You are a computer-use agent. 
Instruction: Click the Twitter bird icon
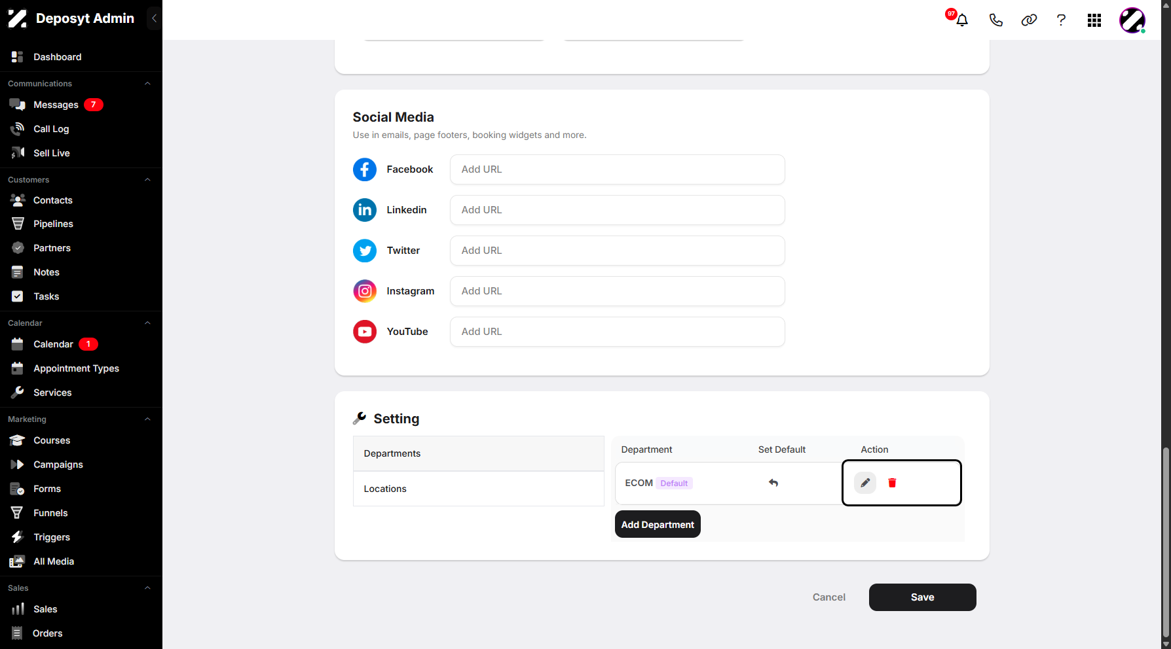[365, 251]
